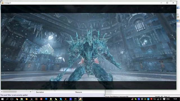
Task: Open the Action Center notification icon
Action: point(164,99)
